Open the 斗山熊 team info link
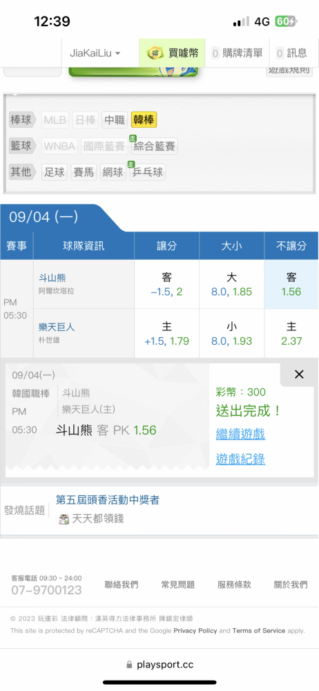This screenshot has width=319, height=691. pyautogui.click(x=52, y=278)
